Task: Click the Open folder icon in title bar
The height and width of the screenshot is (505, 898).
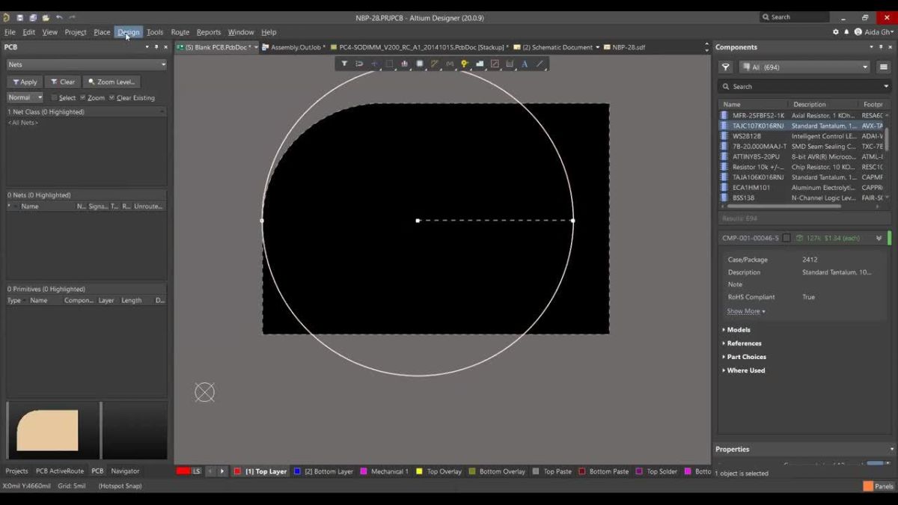Action: pyautogui.click(x=46, y=17)
